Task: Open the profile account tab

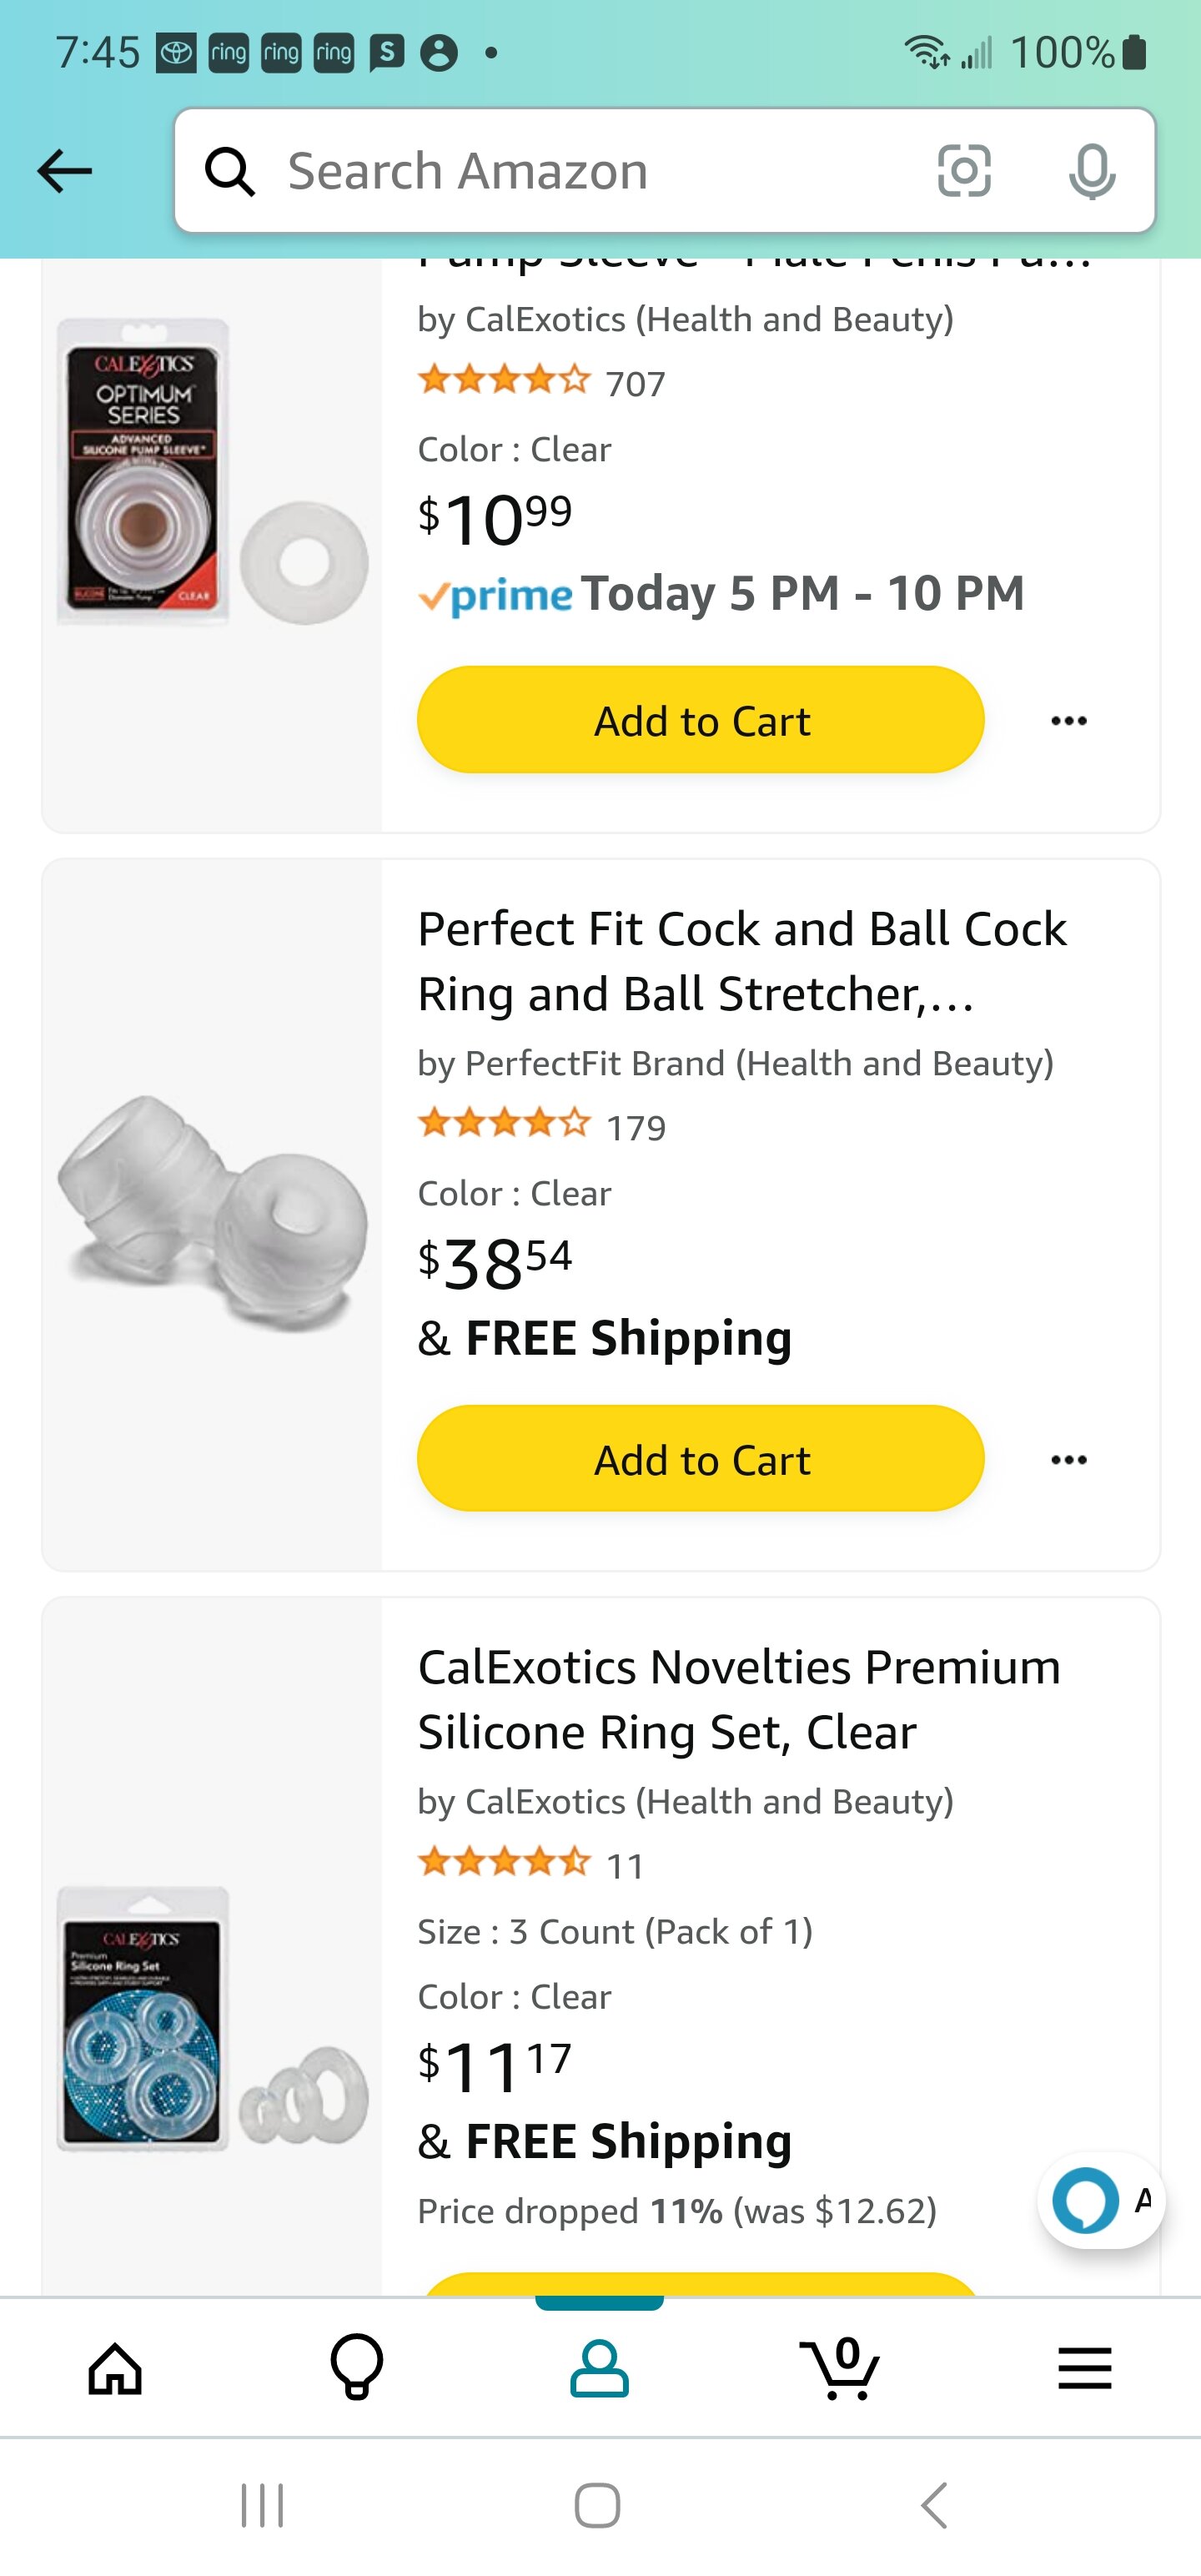Action: pyautogui.click(x=599, y=2368)
